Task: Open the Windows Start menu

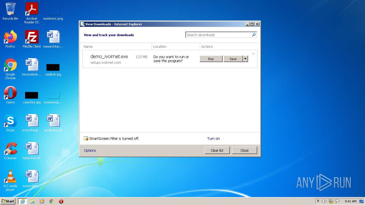Action: pos(8,201)
